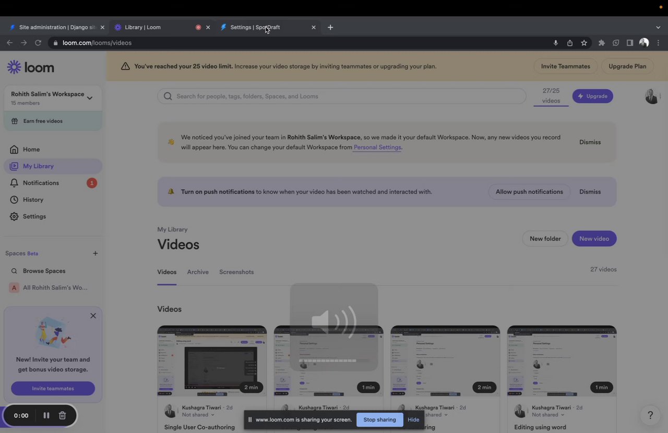
Task: Expand Rohith Salim's Workspace switcher
Action: [53, 98]
